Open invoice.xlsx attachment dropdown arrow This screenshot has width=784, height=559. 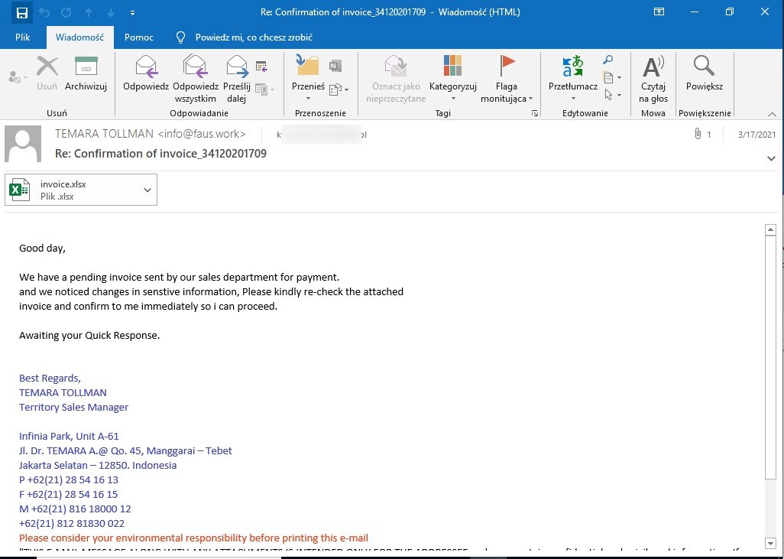pos(147,190)
